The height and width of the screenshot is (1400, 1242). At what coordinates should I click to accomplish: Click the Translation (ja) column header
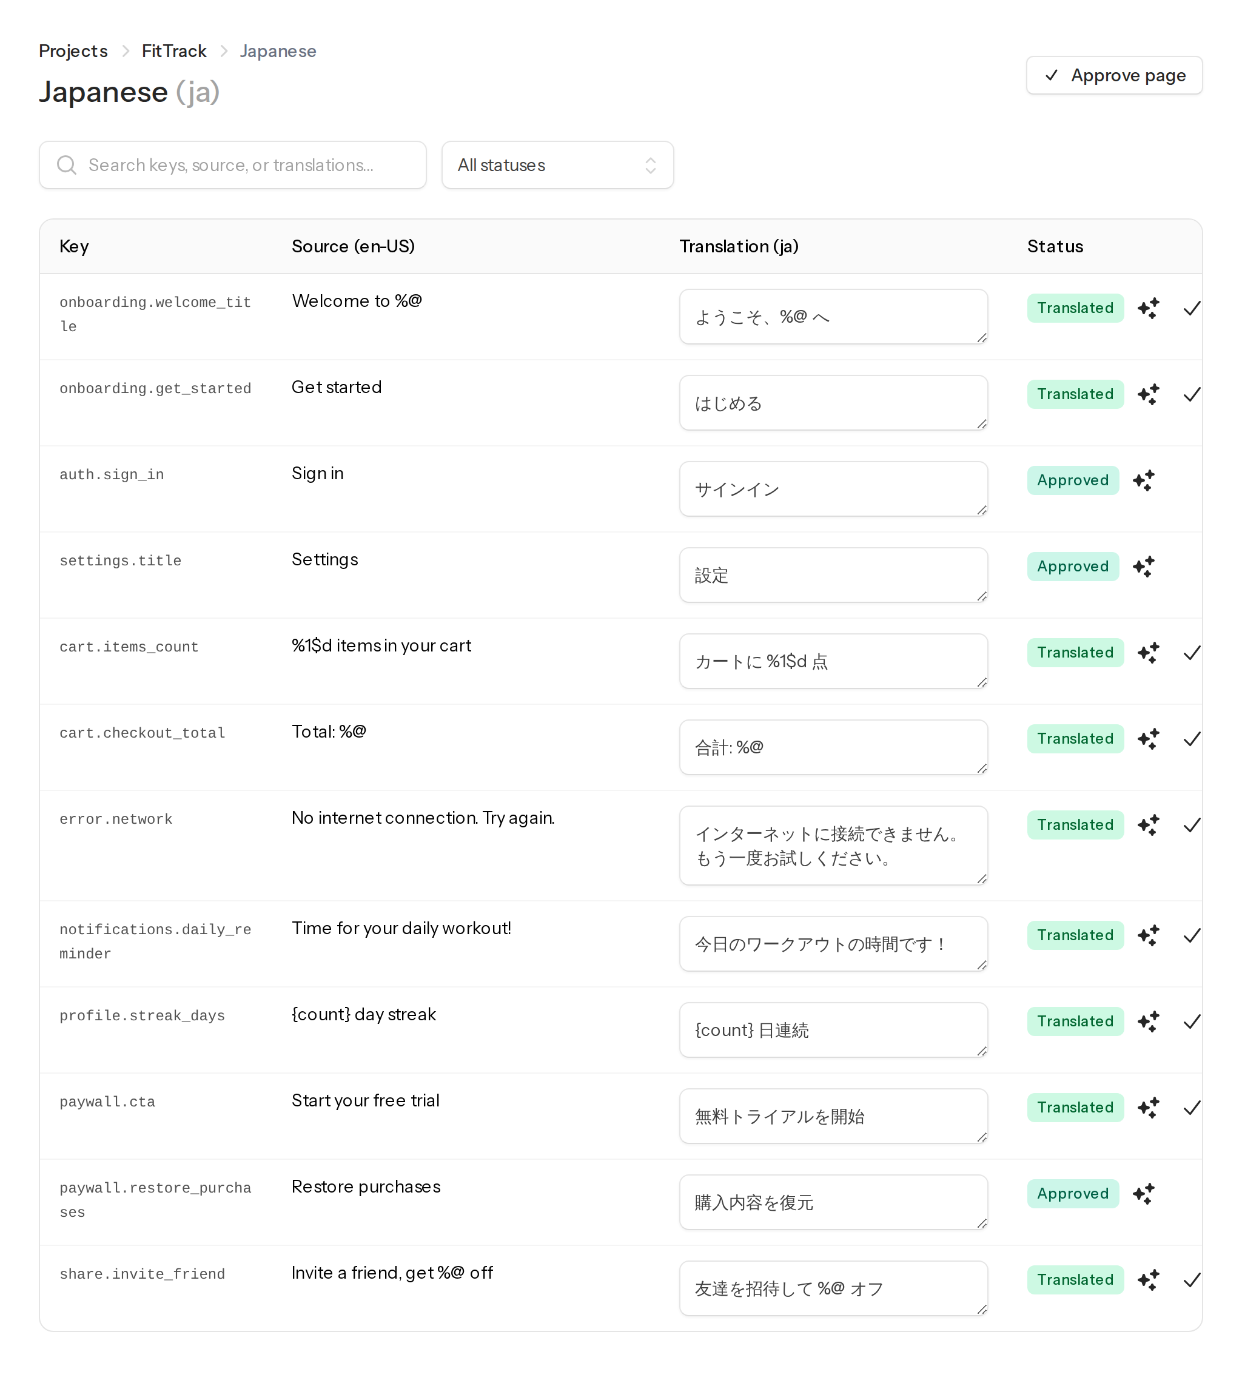(739, 246)
